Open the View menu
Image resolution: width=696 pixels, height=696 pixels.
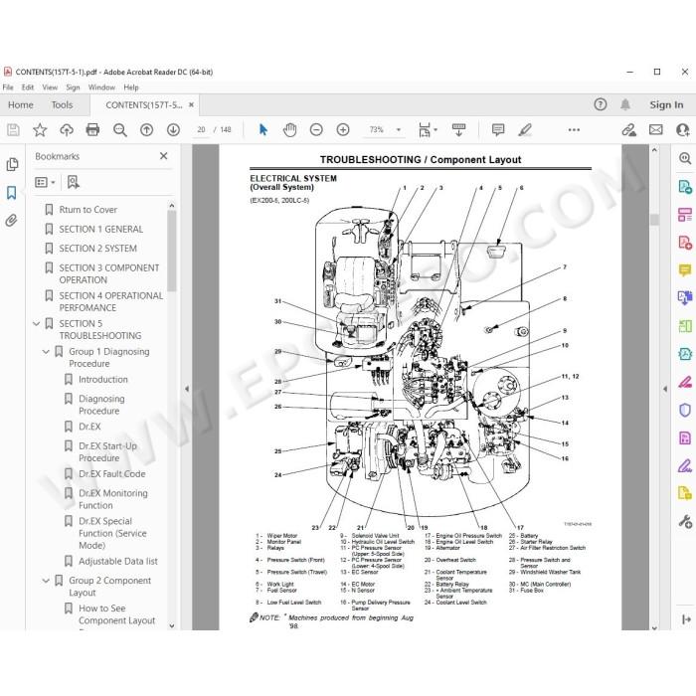(x=50, y=87)
